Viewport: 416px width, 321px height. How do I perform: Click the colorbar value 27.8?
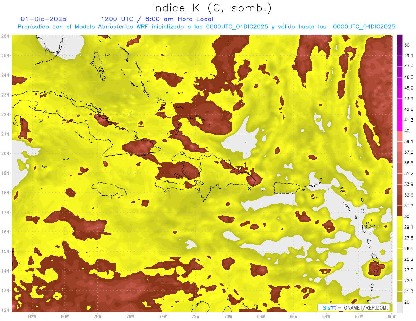click(x=409, y=238)
